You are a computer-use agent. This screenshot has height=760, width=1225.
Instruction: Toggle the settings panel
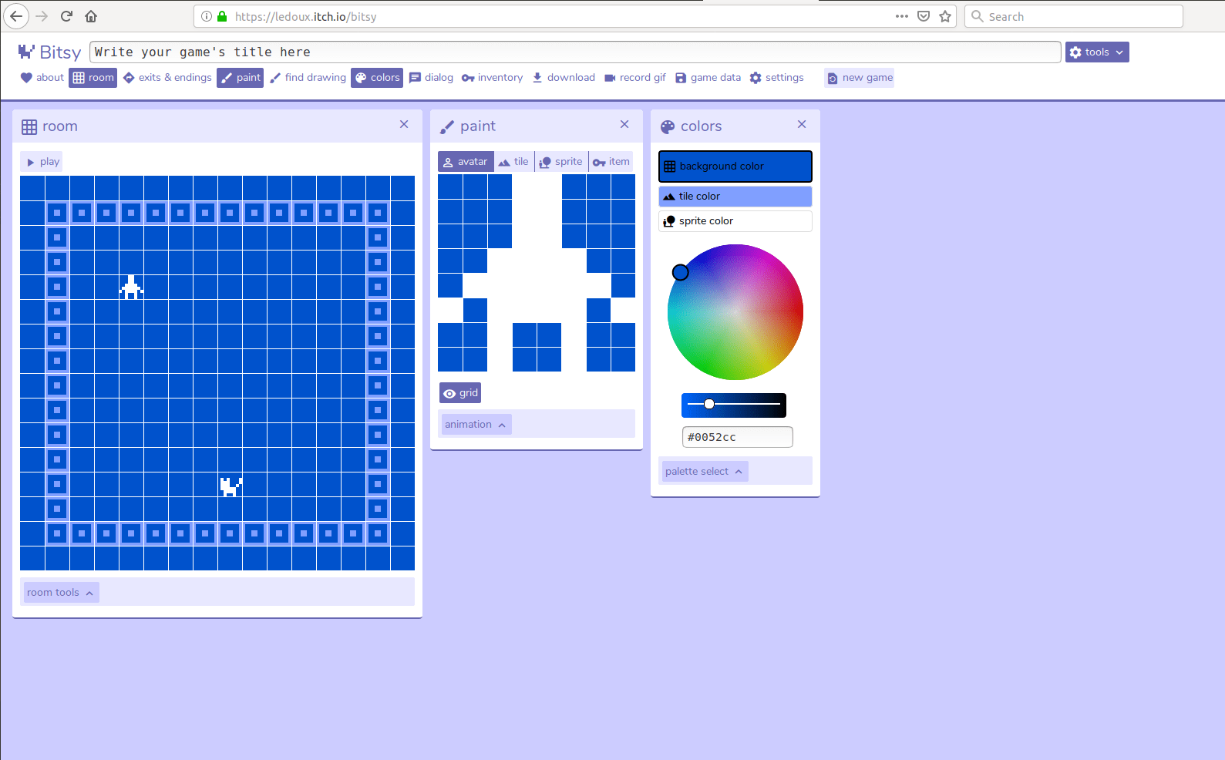click(777, 78)
